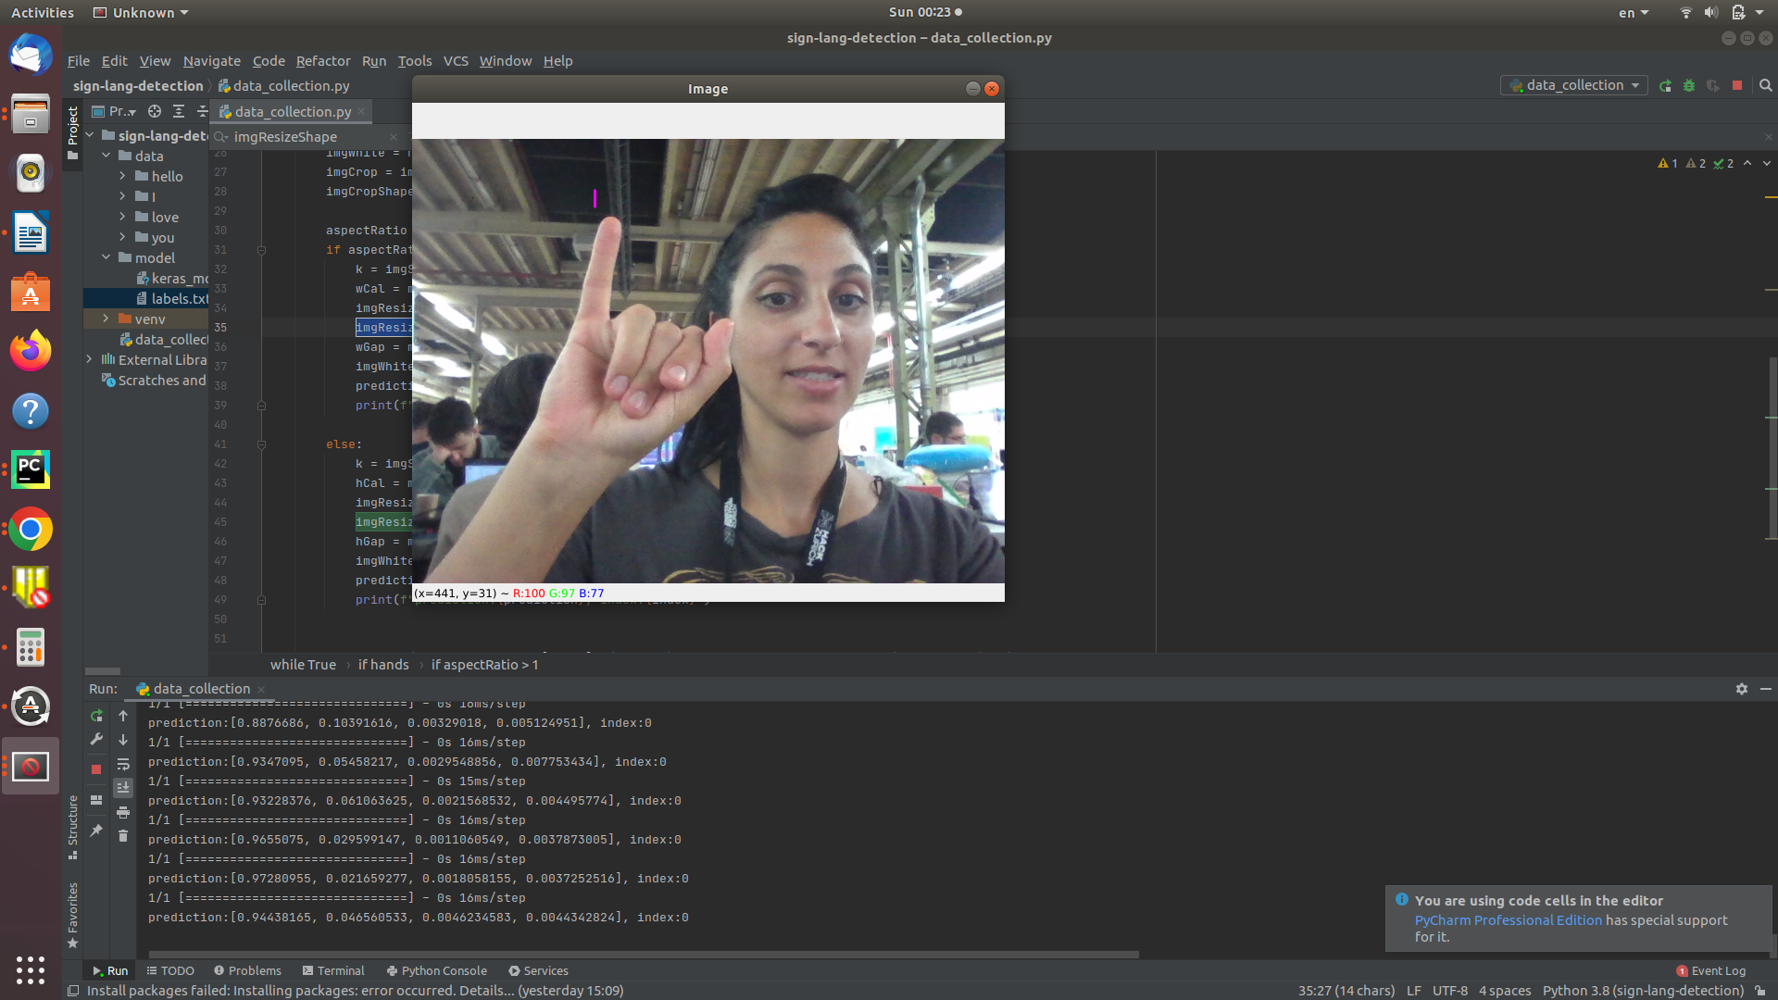The image size is (1778, 1000).
Task: Clear all console output with trash icon
Action: [x=123, y=836]
